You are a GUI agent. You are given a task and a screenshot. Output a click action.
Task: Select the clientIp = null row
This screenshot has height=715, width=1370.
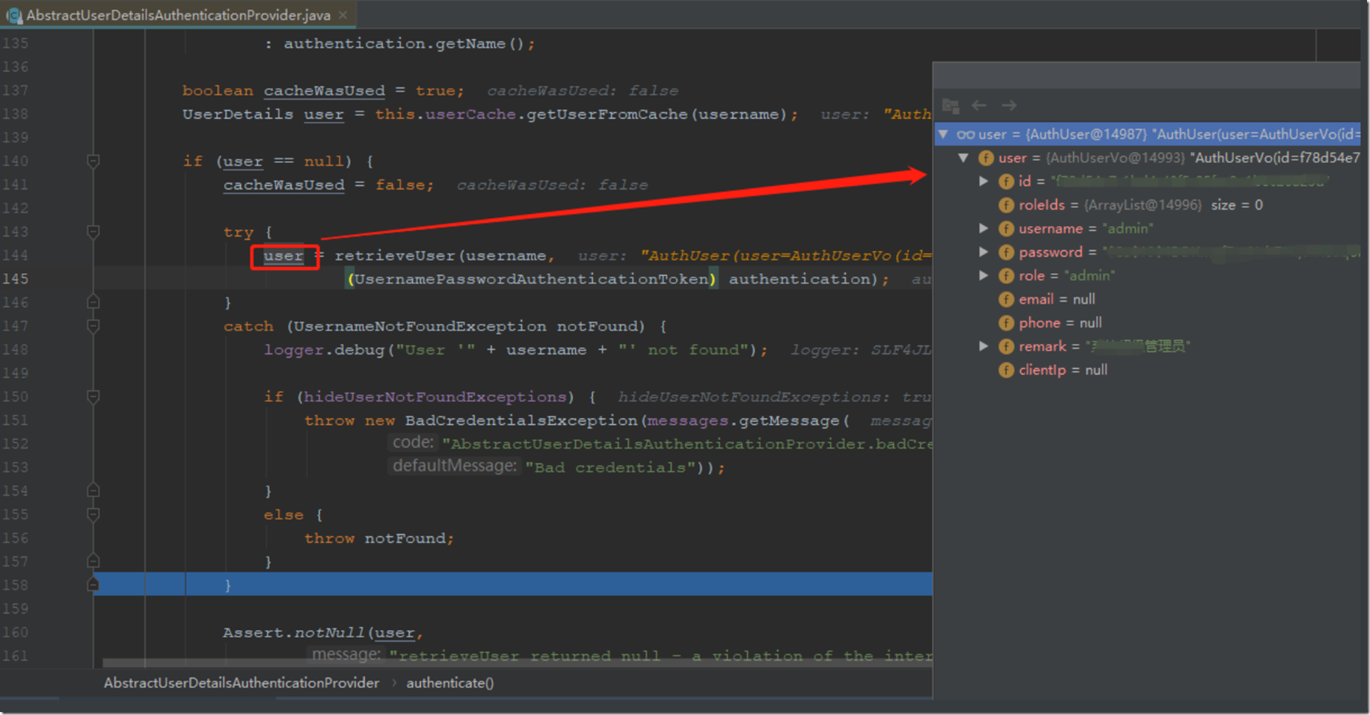coord(1147,370)
